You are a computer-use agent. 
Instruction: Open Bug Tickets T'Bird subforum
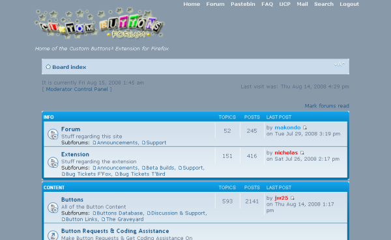point(142,174)
